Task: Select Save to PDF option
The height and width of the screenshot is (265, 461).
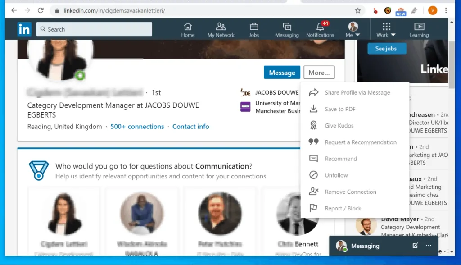Action: 355,109
